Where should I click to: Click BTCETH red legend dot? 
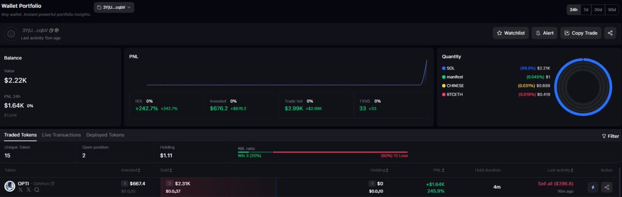point(444,94)
